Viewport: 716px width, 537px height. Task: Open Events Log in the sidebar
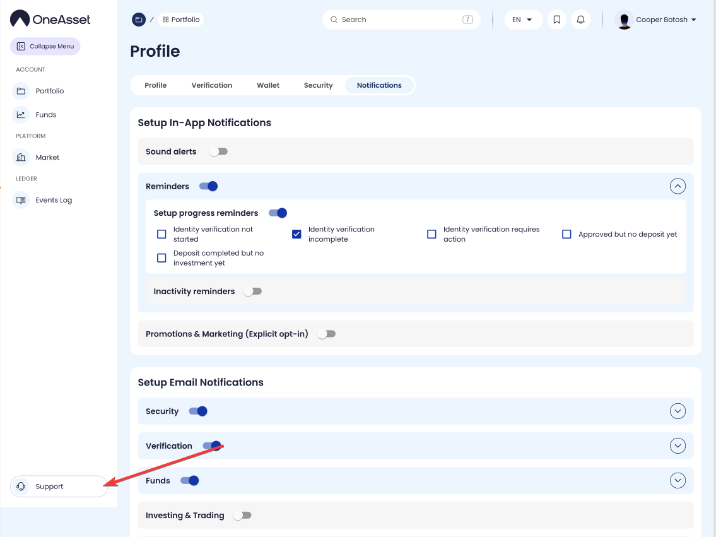(x=54, y=200)
